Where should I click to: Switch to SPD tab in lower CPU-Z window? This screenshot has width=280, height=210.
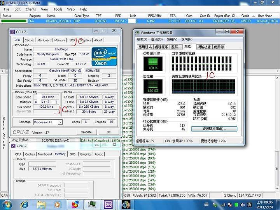(x=72, y=154)
